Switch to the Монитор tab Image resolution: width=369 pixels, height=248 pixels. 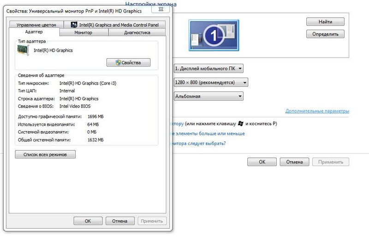coord(83,33)
